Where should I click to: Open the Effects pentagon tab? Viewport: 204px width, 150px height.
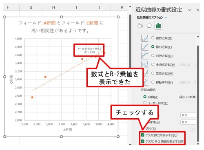pyautogui.click(x=149, y=26)
